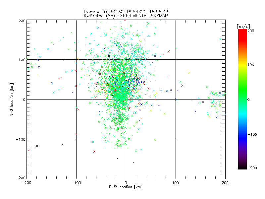The image size is (265, 199).
Task: Click the black bottom of the velocity colorbar
Action: coord(242,167)
